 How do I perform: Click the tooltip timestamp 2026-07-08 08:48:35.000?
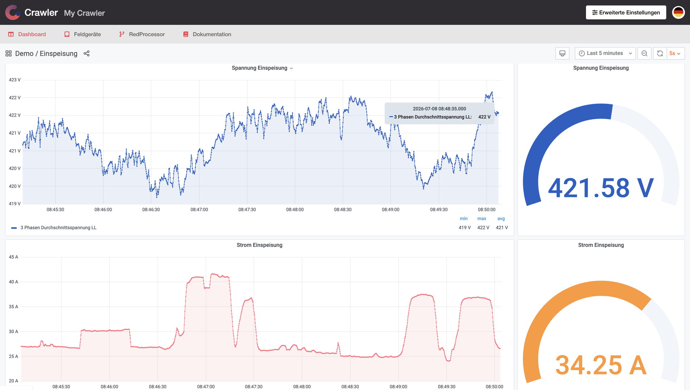pyautogui.click(x=439, y=109)
